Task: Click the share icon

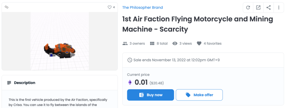Action: (269, 8)
